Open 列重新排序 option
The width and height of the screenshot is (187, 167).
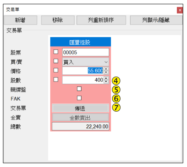tap(101, 20)
